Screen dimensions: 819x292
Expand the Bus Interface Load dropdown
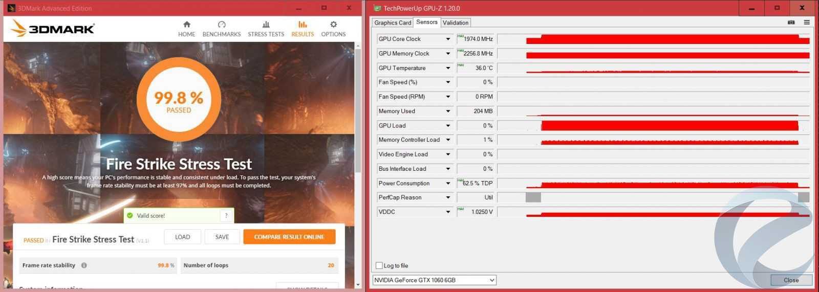point(448,169)
